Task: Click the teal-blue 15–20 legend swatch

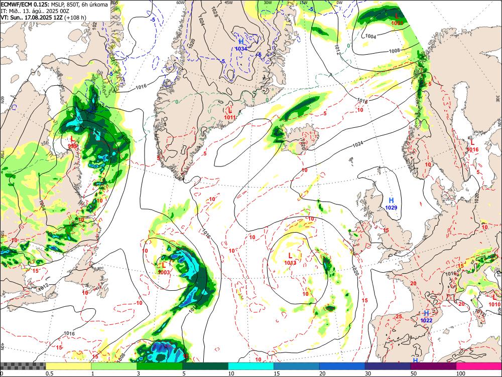Action: (x=297, y=366)
